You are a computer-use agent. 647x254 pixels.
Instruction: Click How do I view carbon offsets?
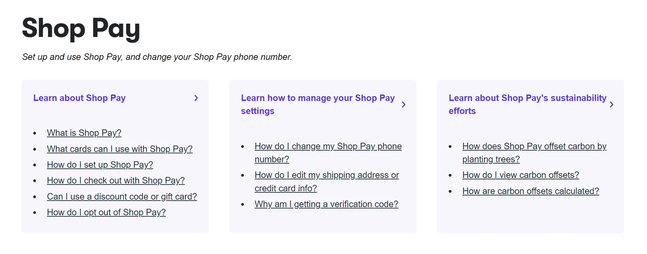[x=520, y=175]
